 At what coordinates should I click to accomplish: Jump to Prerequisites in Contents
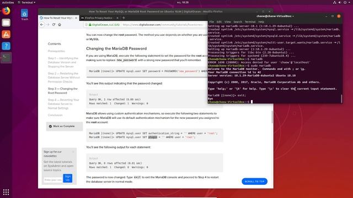coord(56,51)
